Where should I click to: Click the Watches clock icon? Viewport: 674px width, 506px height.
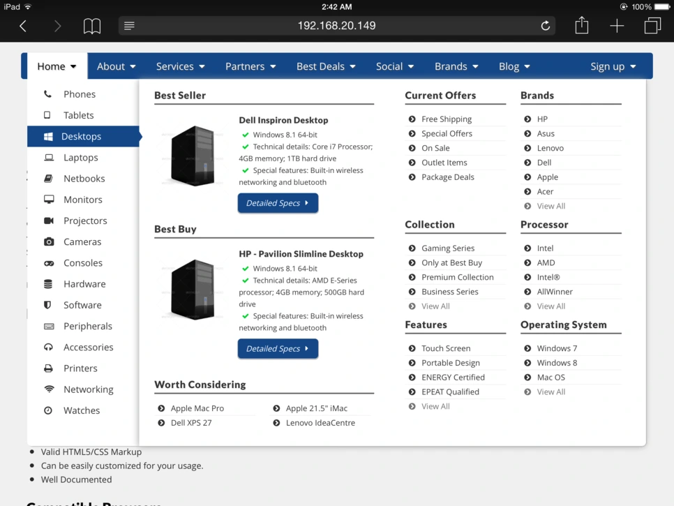tap(48, 410)
